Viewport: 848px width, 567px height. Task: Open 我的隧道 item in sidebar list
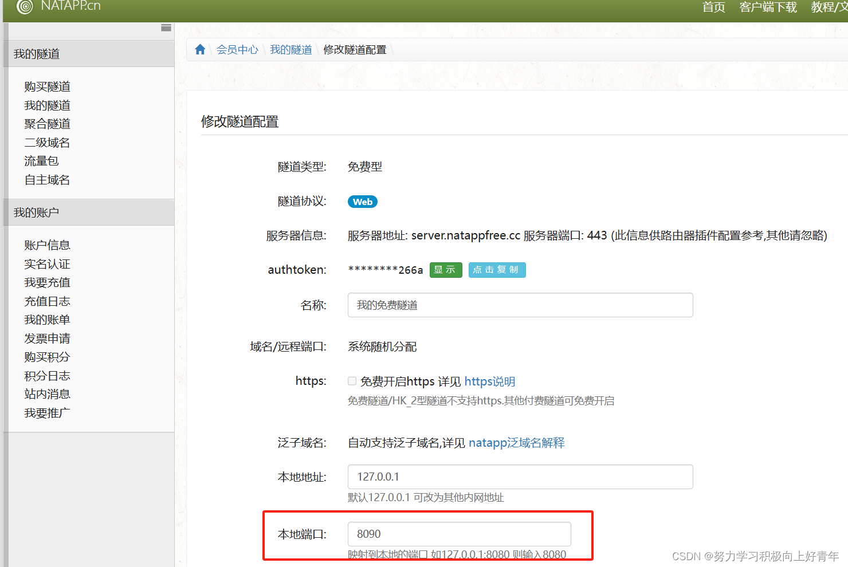pos(48,105)
